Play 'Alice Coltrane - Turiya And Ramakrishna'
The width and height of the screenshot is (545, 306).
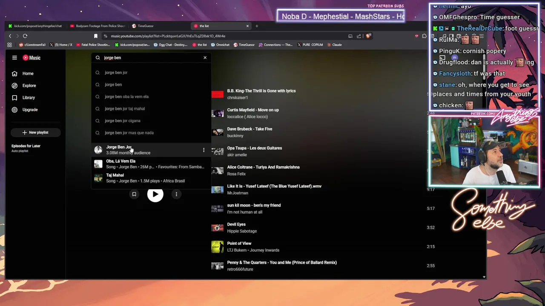coord(263,167)
